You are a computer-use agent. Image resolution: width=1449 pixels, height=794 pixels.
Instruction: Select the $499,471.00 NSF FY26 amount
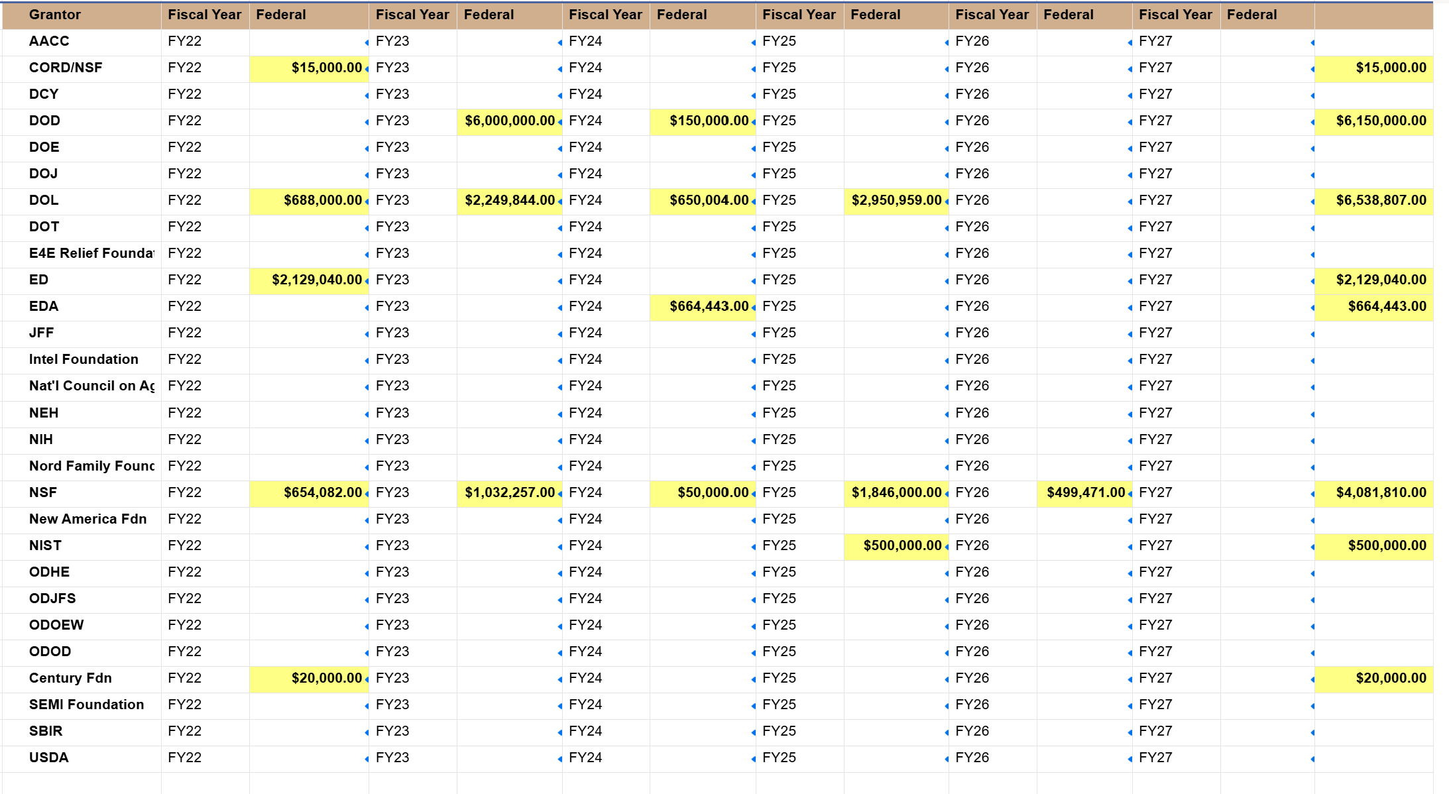(x=1084, y=493)
